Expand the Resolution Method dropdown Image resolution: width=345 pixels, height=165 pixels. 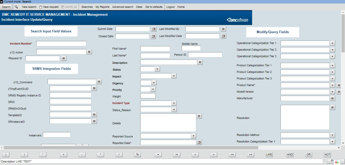point(332,135)
